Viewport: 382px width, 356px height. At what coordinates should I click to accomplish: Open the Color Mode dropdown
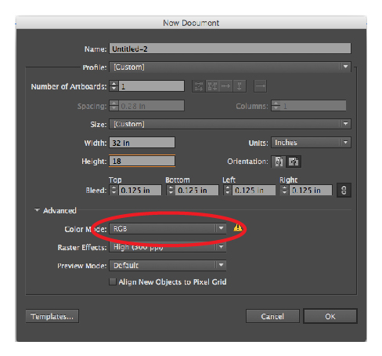coord(168,229)
